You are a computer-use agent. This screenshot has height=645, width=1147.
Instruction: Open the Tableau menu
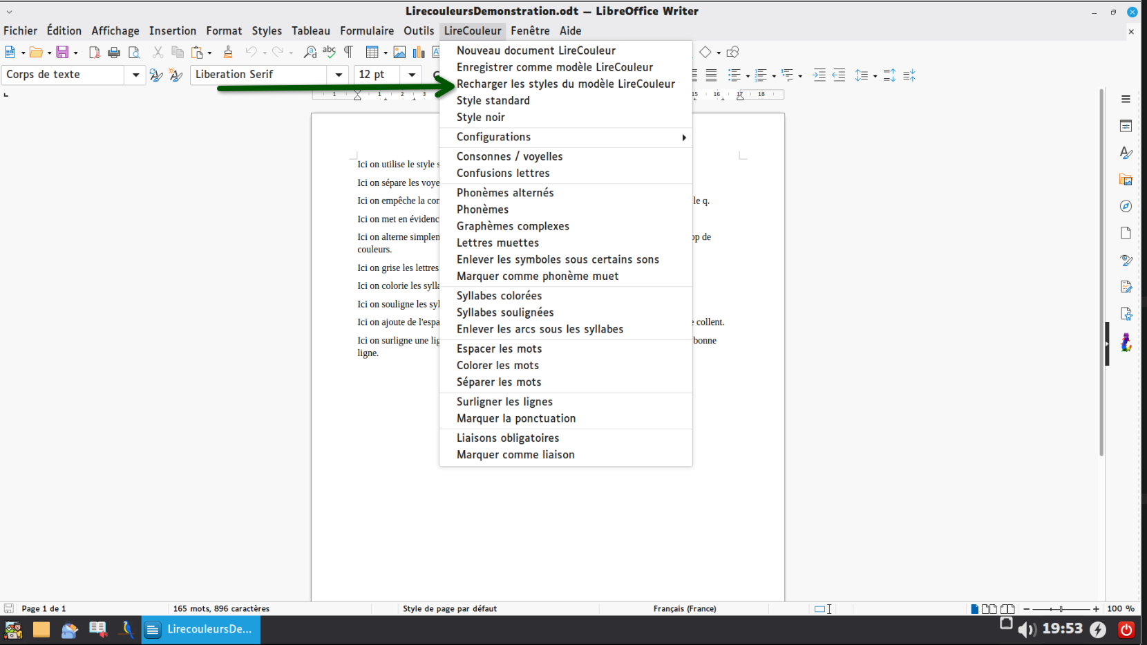point(310,30)
